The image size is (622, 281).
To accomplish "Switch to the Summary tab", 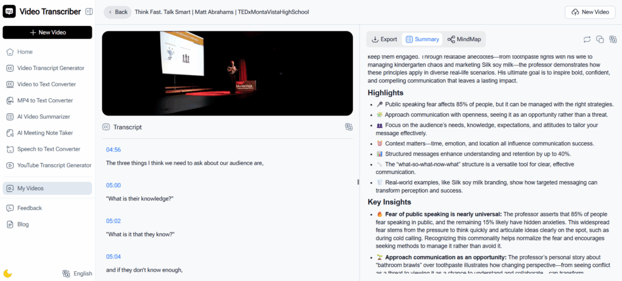I will [x=422, y=39].
